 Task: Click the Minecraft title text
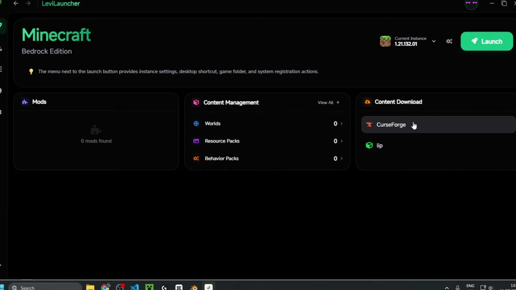point(56,35)
